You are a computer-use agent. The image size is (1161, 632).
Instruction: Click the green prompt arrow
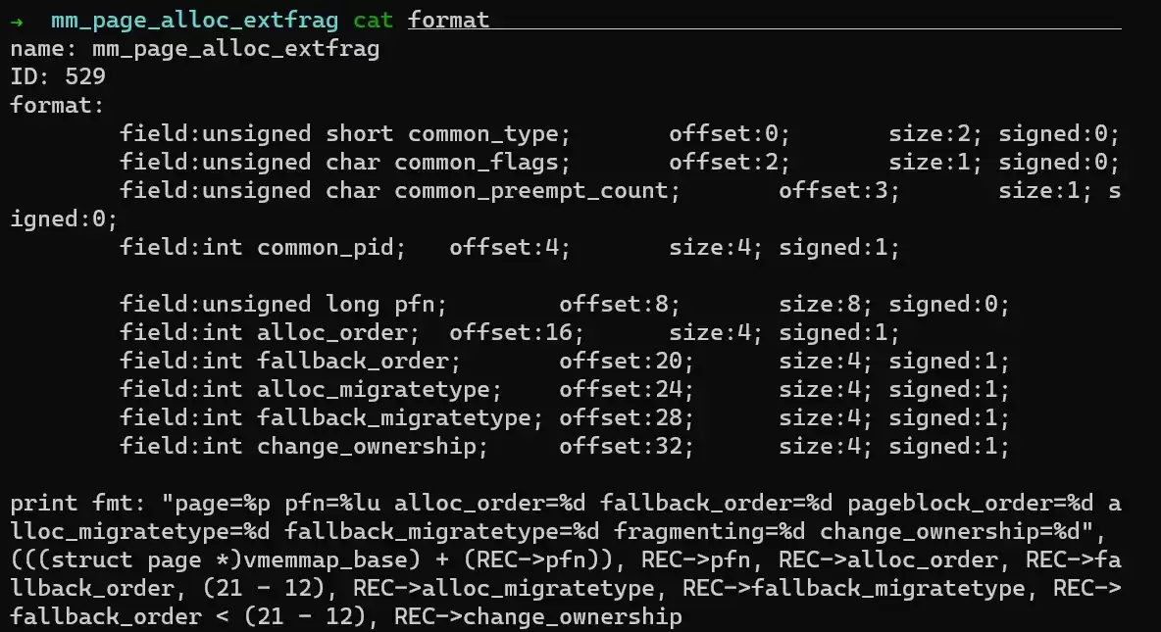coord(17,23)
